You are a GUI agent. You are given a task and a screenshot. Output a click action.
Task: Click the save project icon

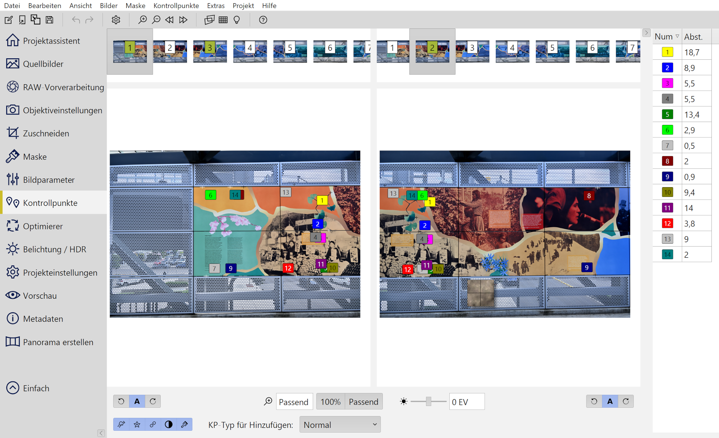50,20
